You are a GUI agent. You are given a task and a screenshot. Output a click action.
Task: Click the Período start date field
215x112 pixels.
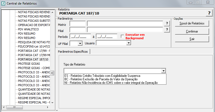tap(80, 37)
